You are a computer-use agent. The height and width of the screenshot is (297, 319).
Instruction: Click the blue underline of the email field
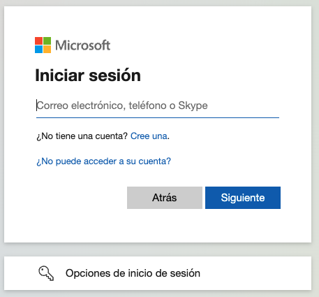[x=158, y=117]
